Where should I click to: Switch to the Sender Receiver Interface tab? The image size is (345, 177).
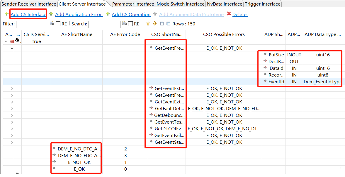(x=29, y=4)
